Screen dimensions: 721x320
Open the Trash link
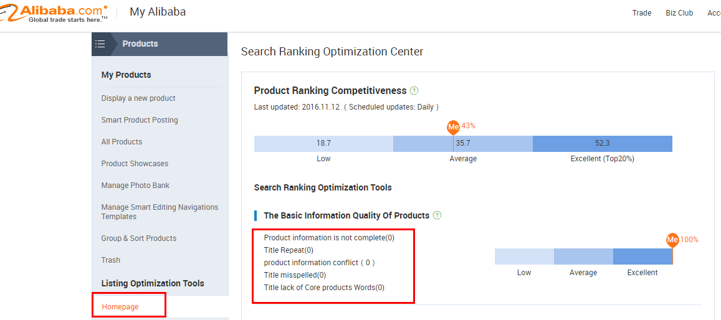point(111,260)
